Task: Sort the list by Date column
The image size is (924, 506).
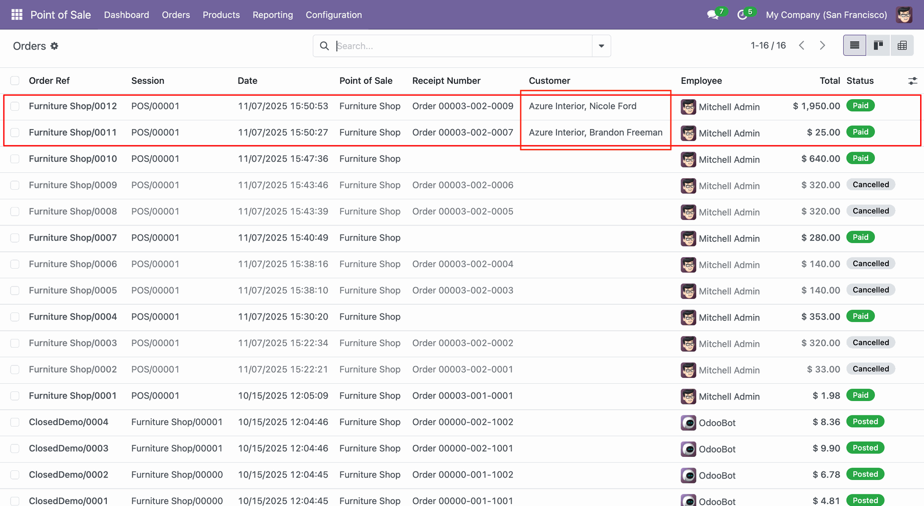Action: tap(247, 81)
